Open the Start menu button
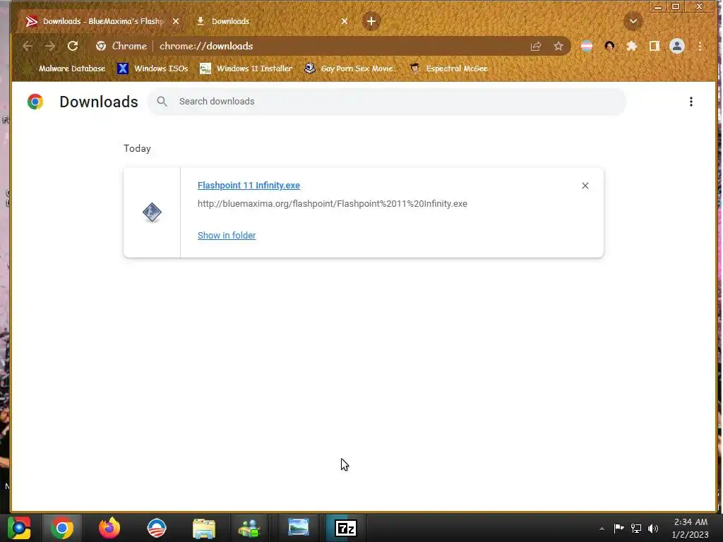Image resolution: width=723 pixels, height=542 pixels. [19, 528]
